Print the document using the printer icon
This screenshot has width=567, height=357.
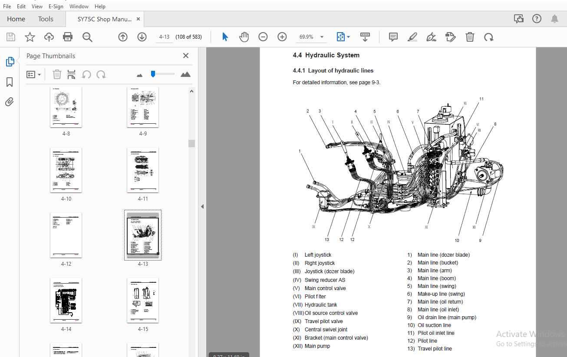click(x=68, y=37)
